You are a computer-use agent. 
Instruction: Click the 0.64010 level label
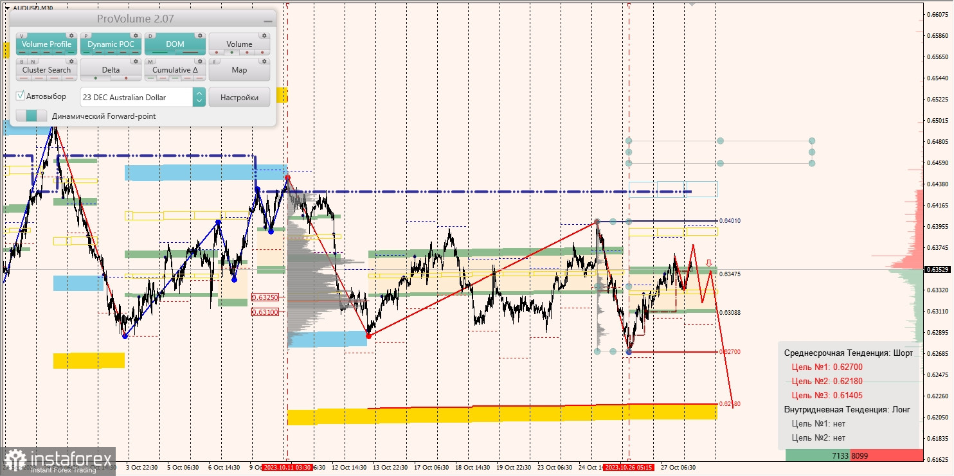[730, 221]
